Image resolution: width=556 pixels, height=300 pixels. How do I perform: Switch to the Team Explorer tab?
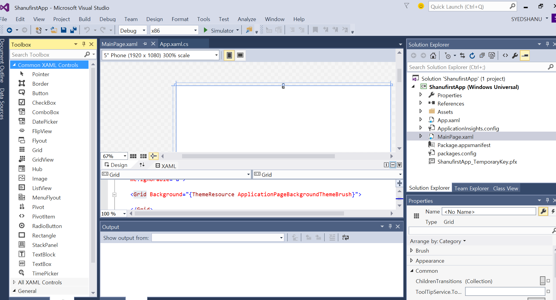click(472, 188)
